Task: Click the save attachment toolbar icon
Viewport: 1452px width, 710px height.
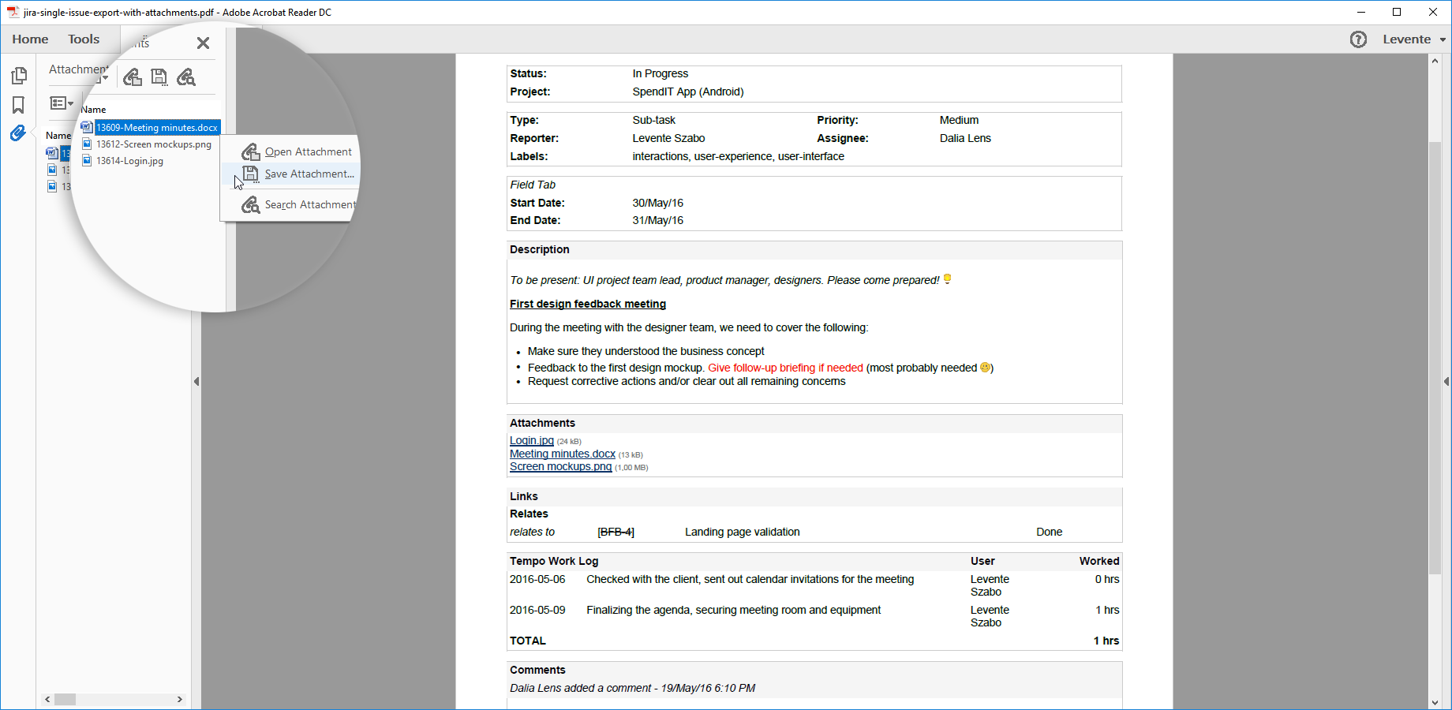Action: (x=159, y=77)
